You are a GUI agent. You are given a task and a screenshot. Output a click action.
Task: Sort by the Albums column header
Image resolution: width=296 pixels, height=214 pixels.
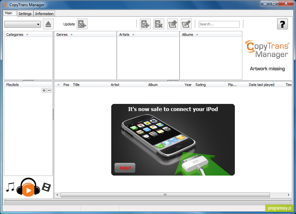tap(211, 35)
